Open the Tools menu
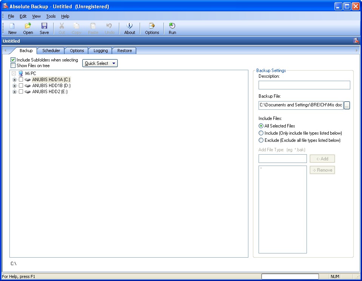The width and height of the screenshot is (362, 281). 51,16
